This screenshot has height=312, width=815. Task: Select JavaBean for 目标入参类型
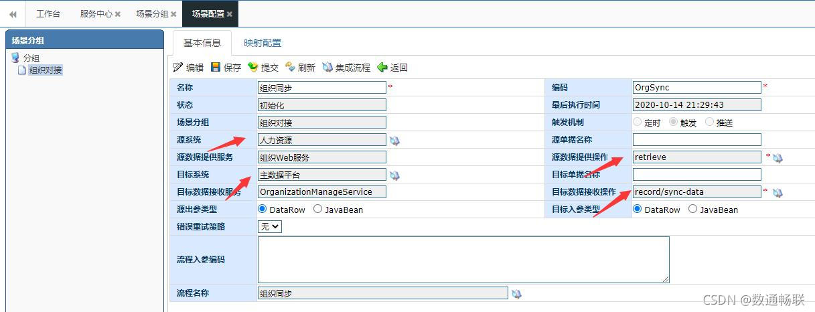(x=692, y=210)
